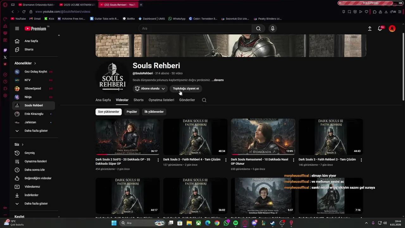Image resolution: width=405 pixels, height=228 pixels.
Task: Switch to the channel Shorts tab
Action: click(139, 100)
